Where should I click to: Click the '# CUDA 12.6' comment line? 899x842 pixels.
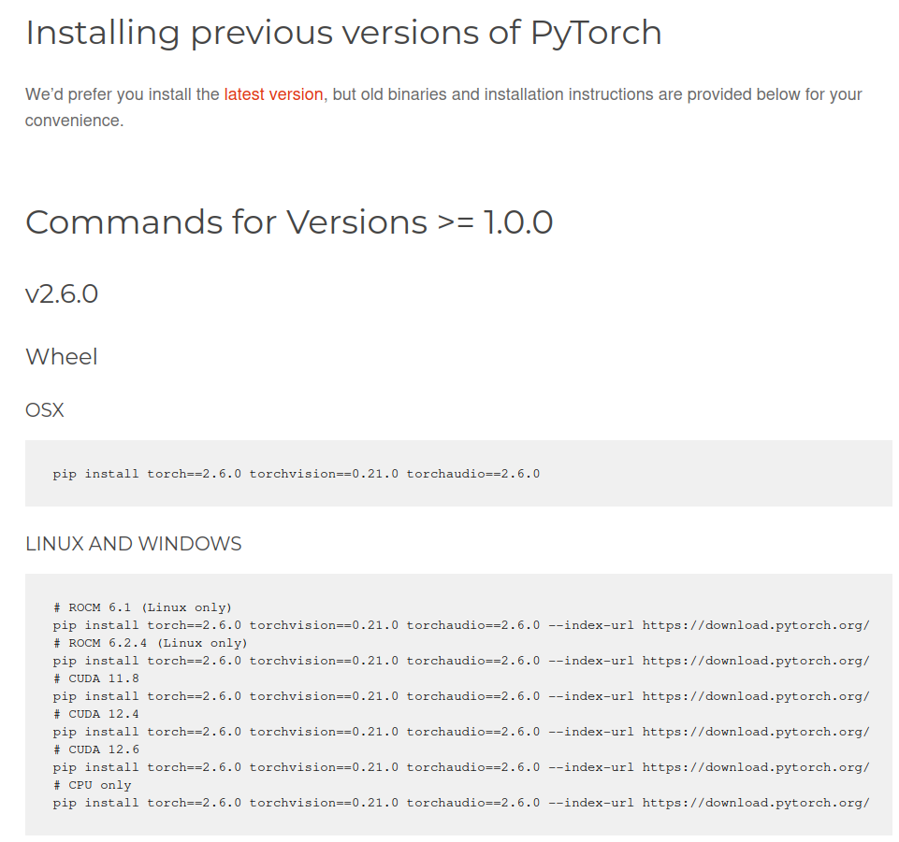tap(96, 749)
